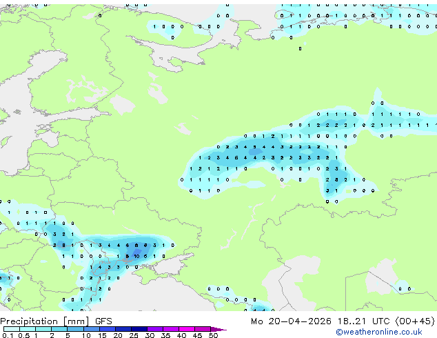Viewport: 437px width, 338px height.
Task: Pick the 5–10 mm legend color swatch
Action: [x=75, y=329]
